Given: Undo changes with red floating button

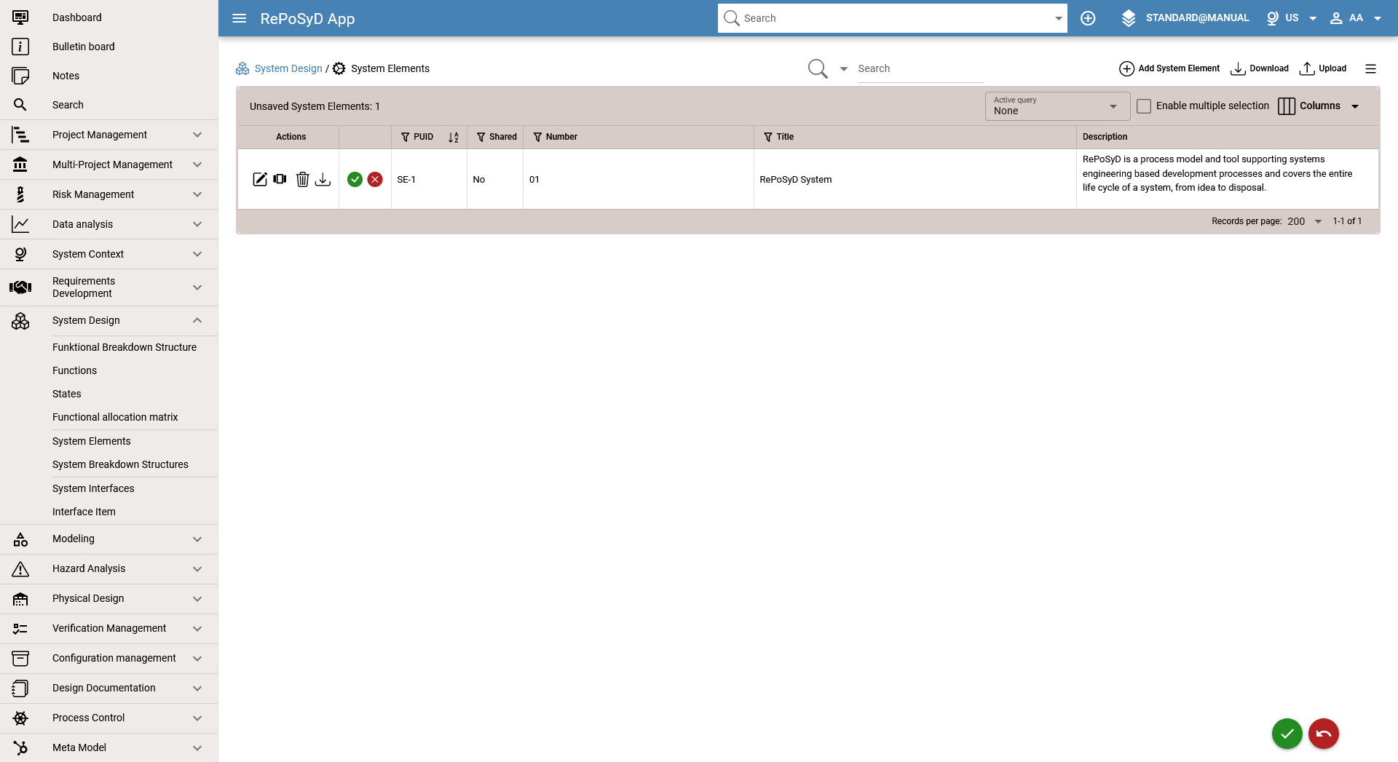Looking at the screenshot, I should [1323, 734].
